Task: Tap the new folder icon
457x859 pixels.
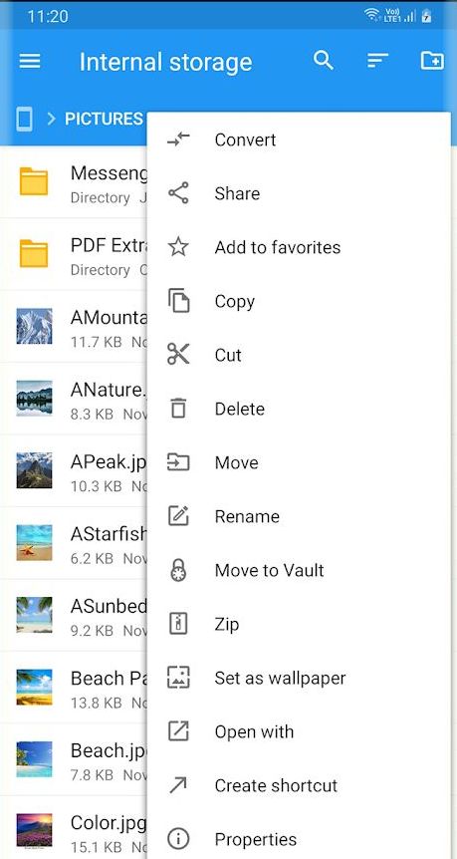Action: tap(432, 60)
